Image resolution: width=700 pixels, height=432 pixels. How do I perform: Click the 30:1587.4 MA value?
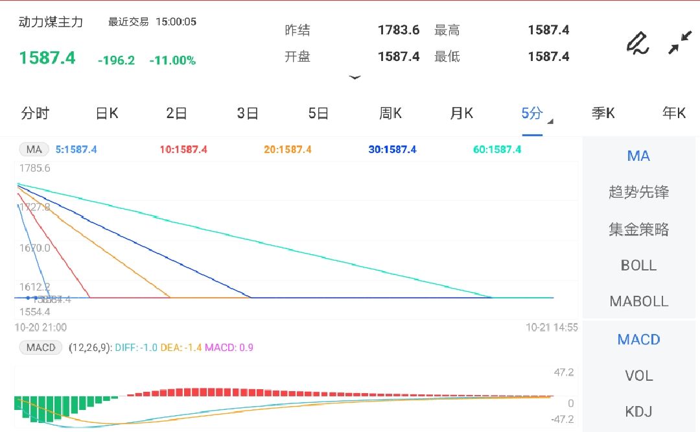[392, 150]
